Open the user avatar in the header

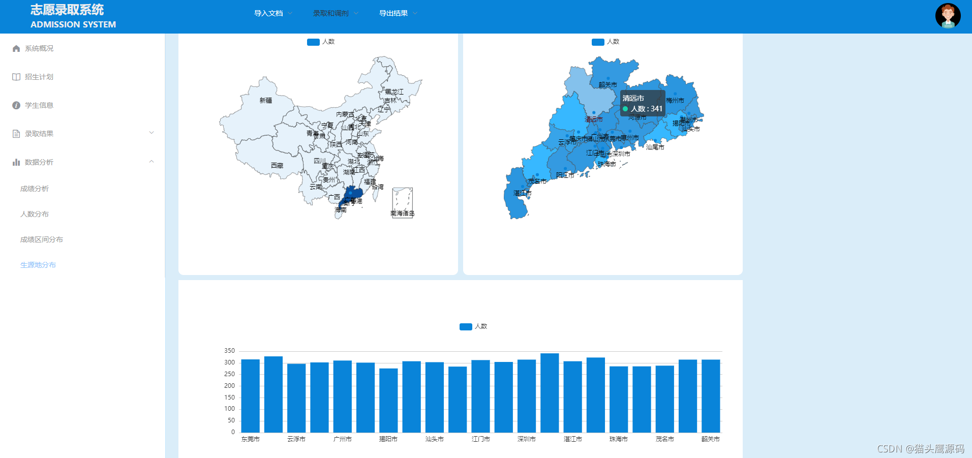tap(948, 16)
